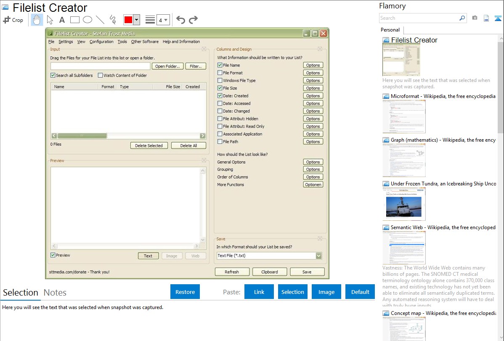Disable Search all Subfolders
This screenshot has height=341, width=504.
point(53,75)
